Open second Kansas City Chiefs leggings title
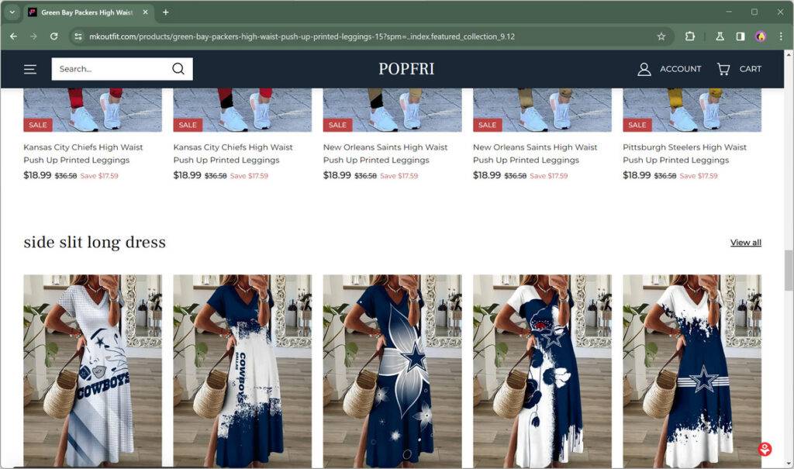794x469 pixels. [233, 153]
